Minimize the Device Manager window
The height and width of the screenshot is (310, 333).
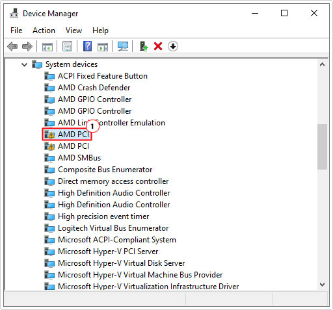point(255,14)
